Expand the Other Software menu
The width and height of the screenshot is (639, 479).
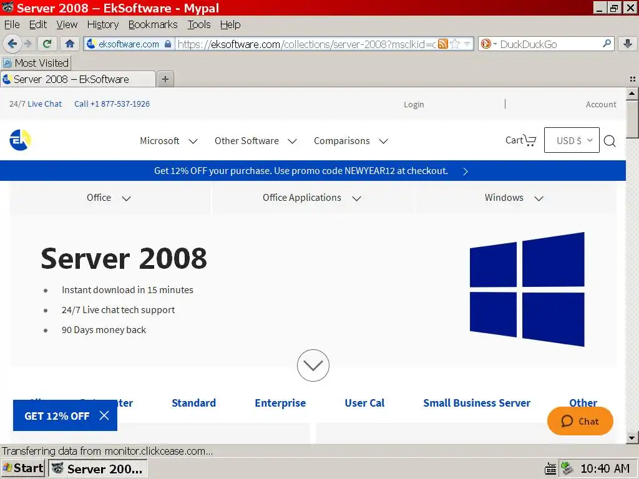coord(255,141)
